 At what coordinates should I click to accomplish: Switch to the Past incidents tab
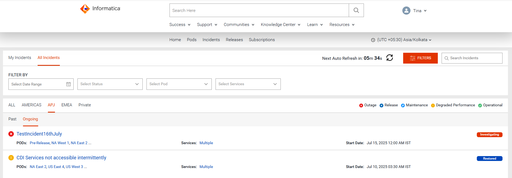click(x=12, y=119)
